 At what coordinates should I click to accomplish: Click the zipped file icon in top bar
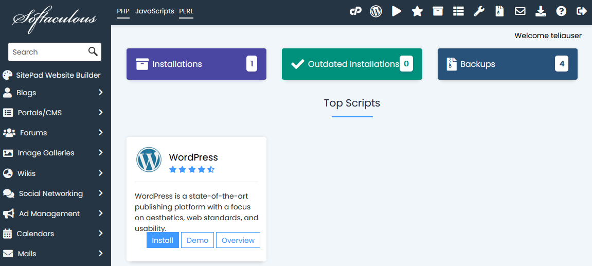coord(499,11)
